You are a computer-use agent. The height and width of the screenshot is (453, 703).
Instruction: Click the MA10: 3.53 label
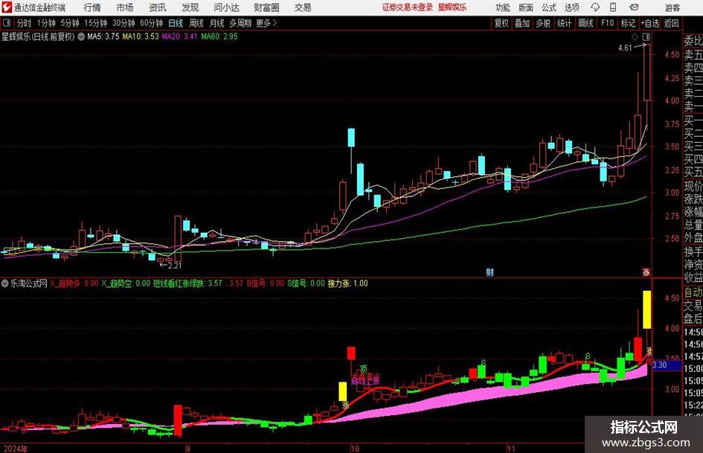(141, 36)
